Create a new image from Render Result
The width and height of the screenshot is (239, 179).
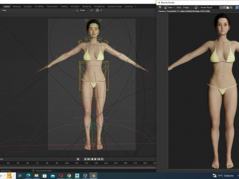224,7
